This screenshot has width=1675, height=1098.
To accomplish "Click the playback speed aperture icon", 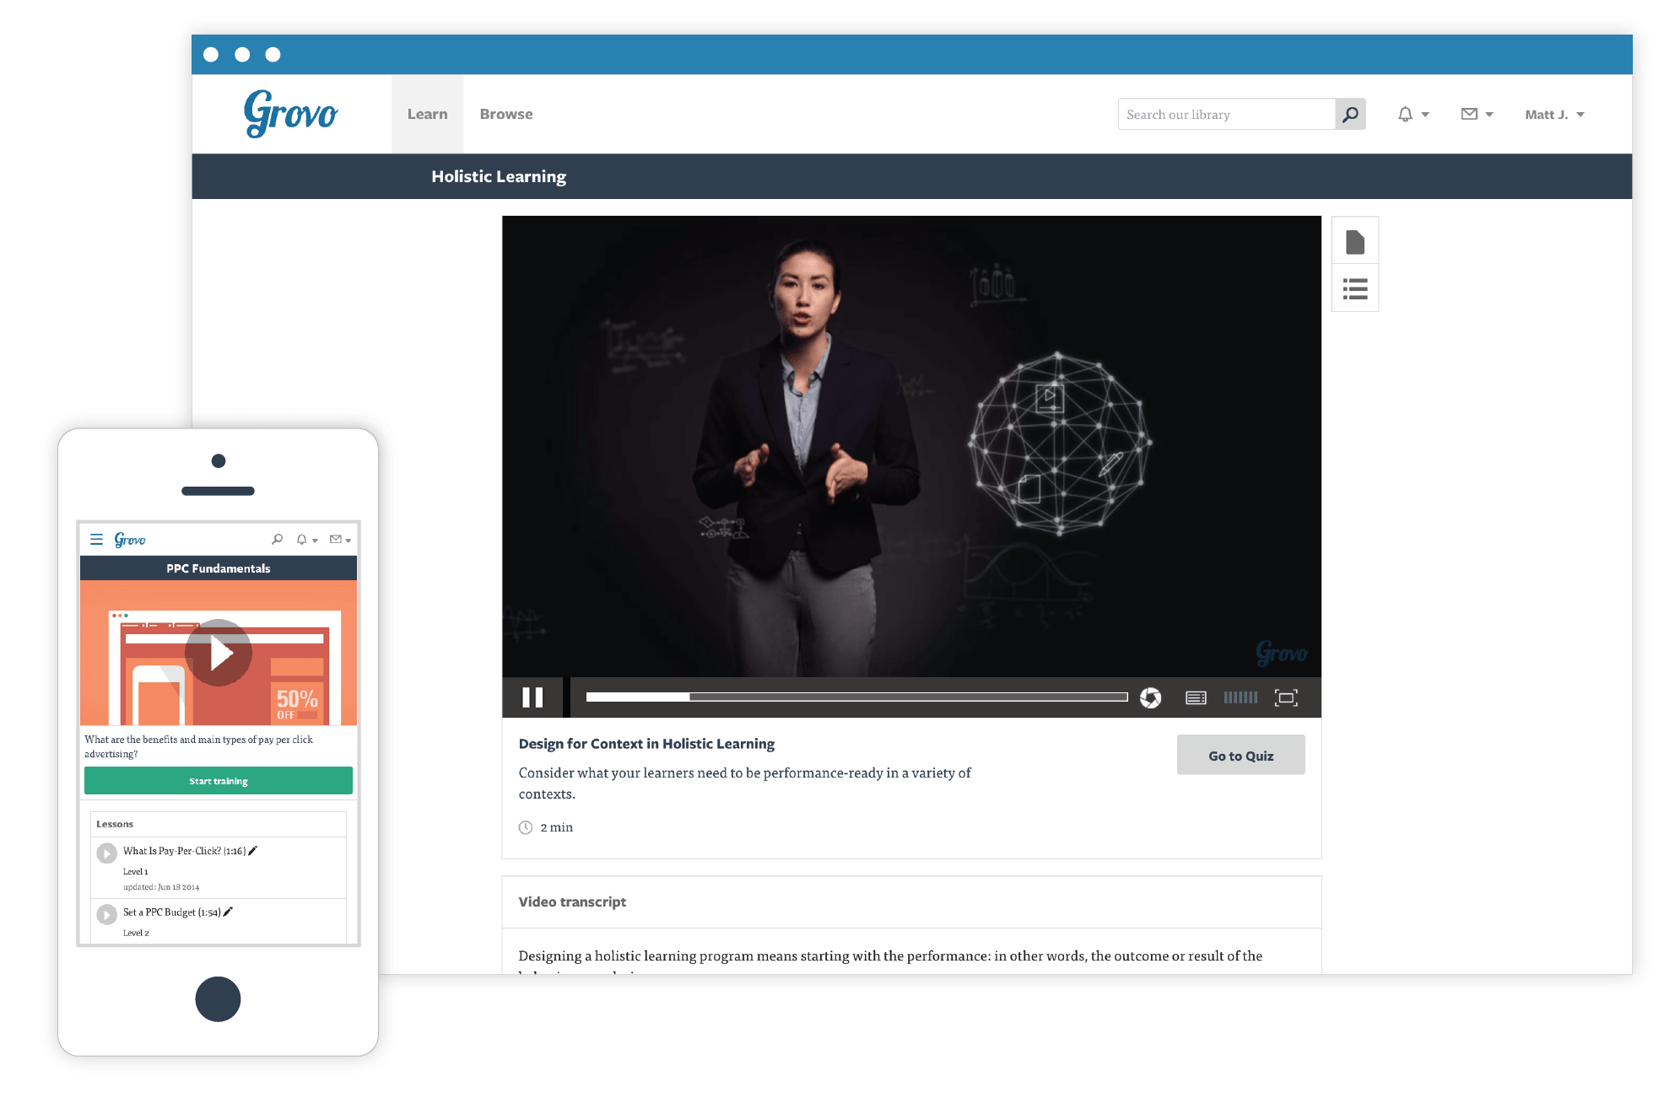I will pyautogui.click(x=1150, y=697).
